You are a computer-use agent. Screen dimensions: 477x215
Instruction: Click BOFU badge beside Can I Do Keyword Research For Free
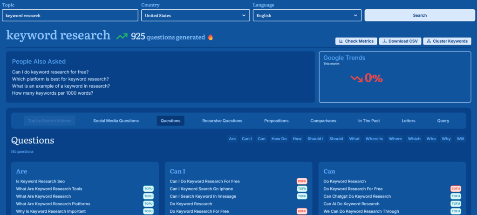(x=302, y=182)
